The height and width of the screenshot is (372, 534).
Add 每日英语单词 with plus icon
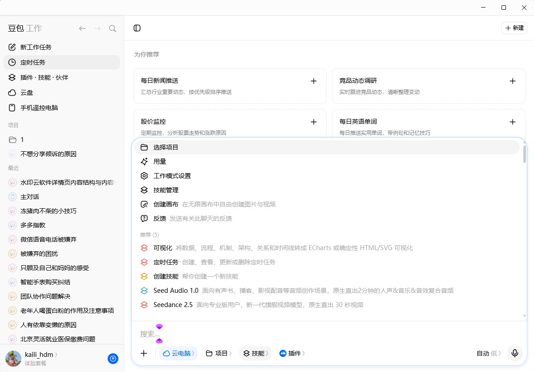[x=513, y=122]
